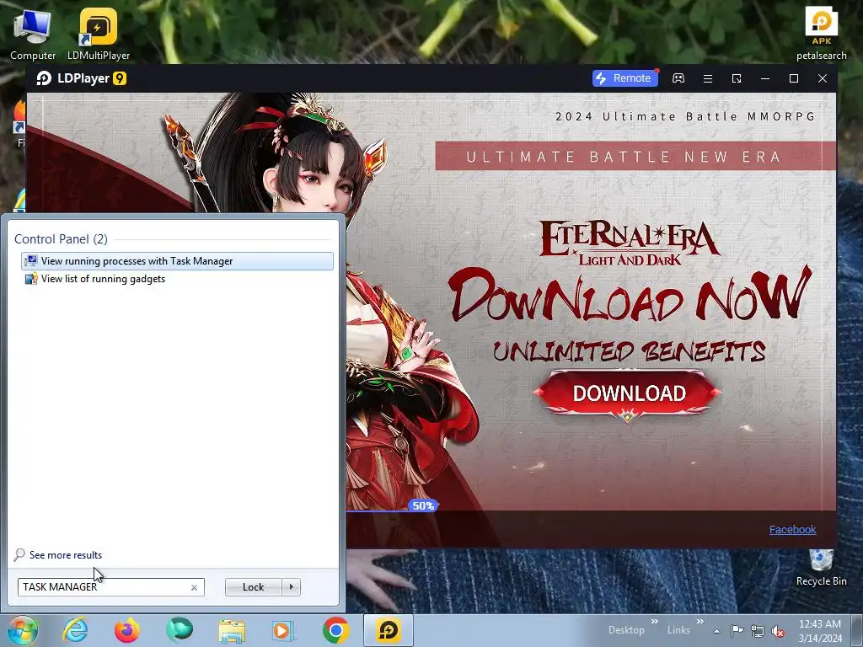
Task: Clear the Start menu search text
Action: click(194, 587)
